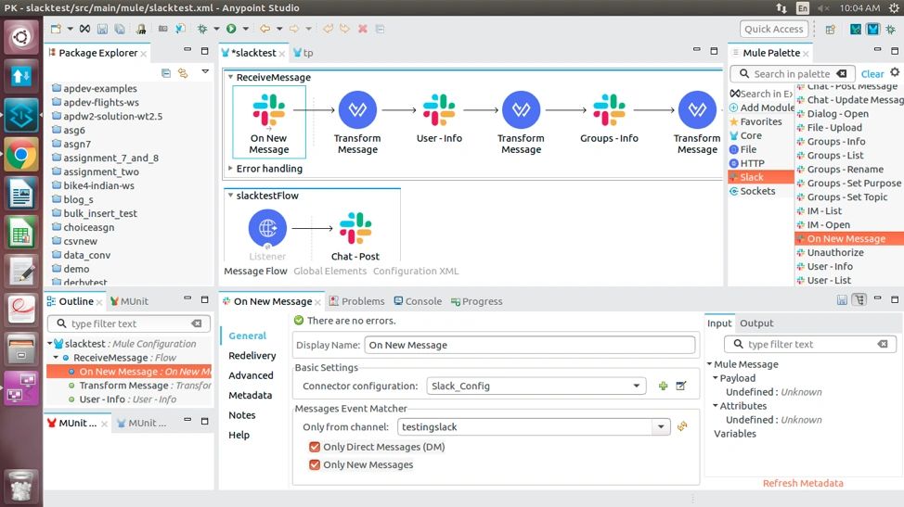Clear the metadata filter text icon
This screenshot has width=904, height=507.
click(883, 344)
